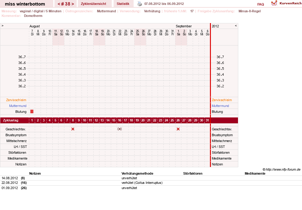302x210 pixels.
Task: Click the August month label
Action: pos(35,26)
